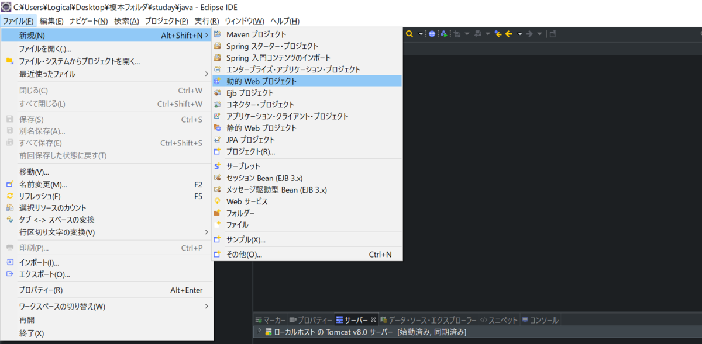Click the フォルダー folder icon
Image resolution: width=702 pixels, height=344 pixels.
click(x=218, y=213)
